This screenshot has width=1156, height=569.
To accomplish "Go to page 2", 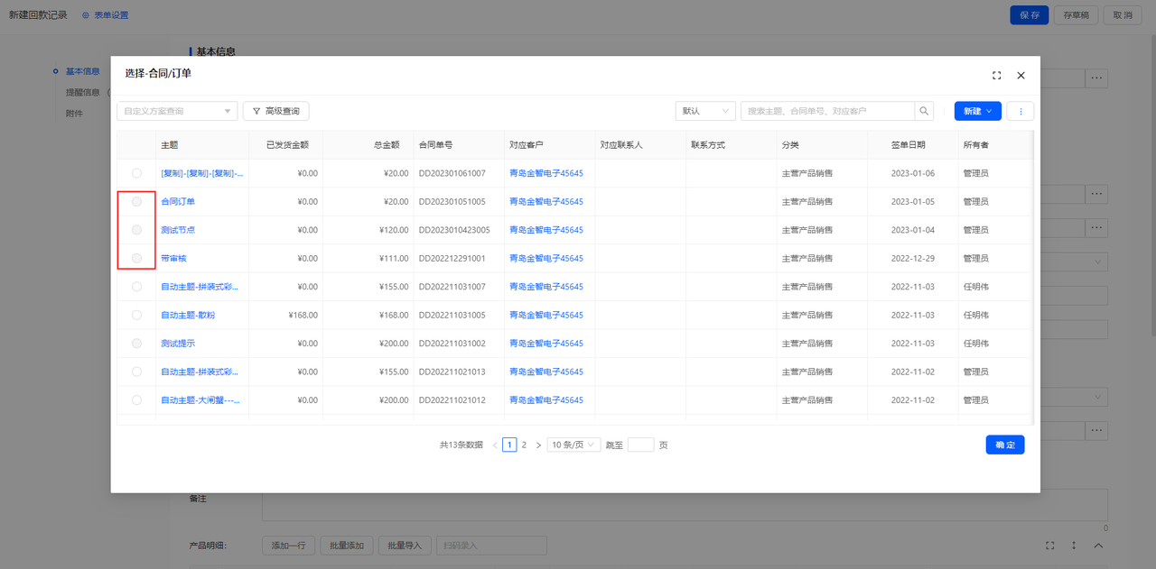I will tap(524, 445).
